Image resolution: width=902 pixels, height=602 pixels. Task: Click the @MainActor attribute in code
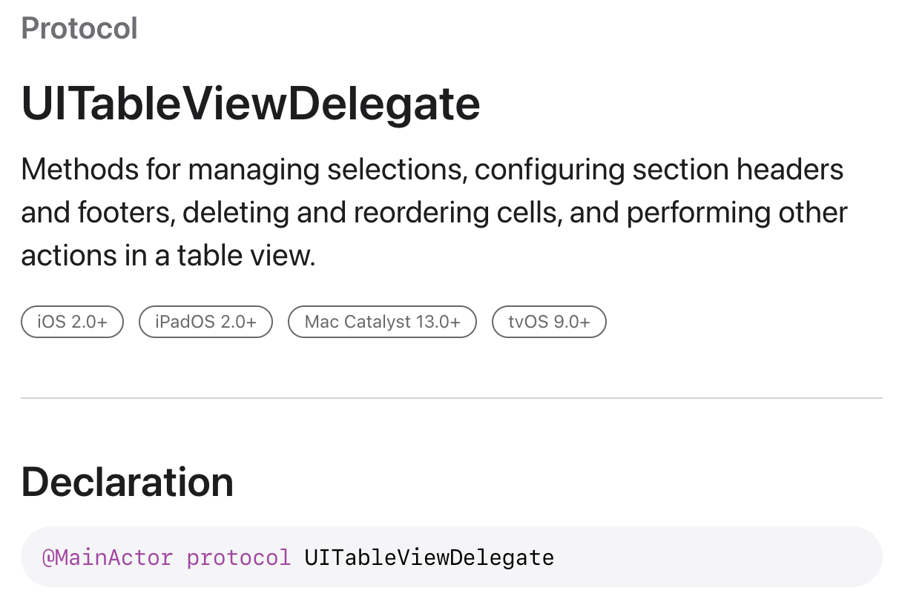(x=108, y=557)
